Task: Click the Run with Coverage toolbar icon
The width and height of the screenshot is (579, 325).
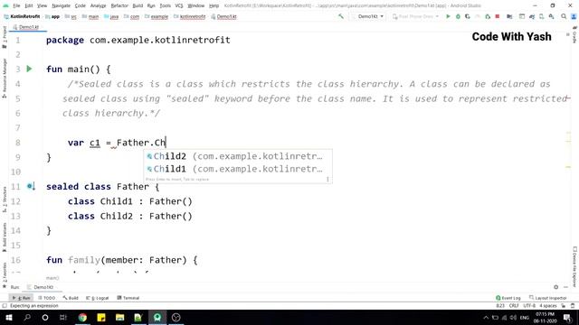Action: coord(468,16)
